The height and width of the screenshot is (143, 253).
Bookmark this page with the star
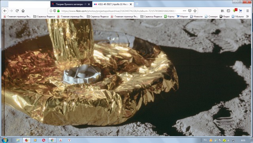coord(195,11)
